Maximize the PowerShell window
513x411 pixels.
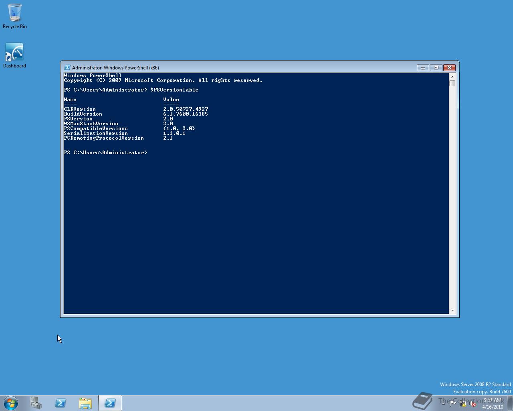[x=436, y=67]
